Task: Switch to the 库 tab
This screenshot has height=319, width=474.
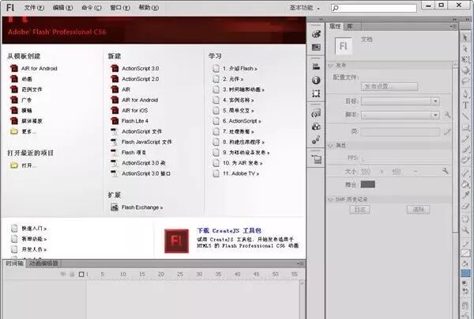Action: [349, 27]
